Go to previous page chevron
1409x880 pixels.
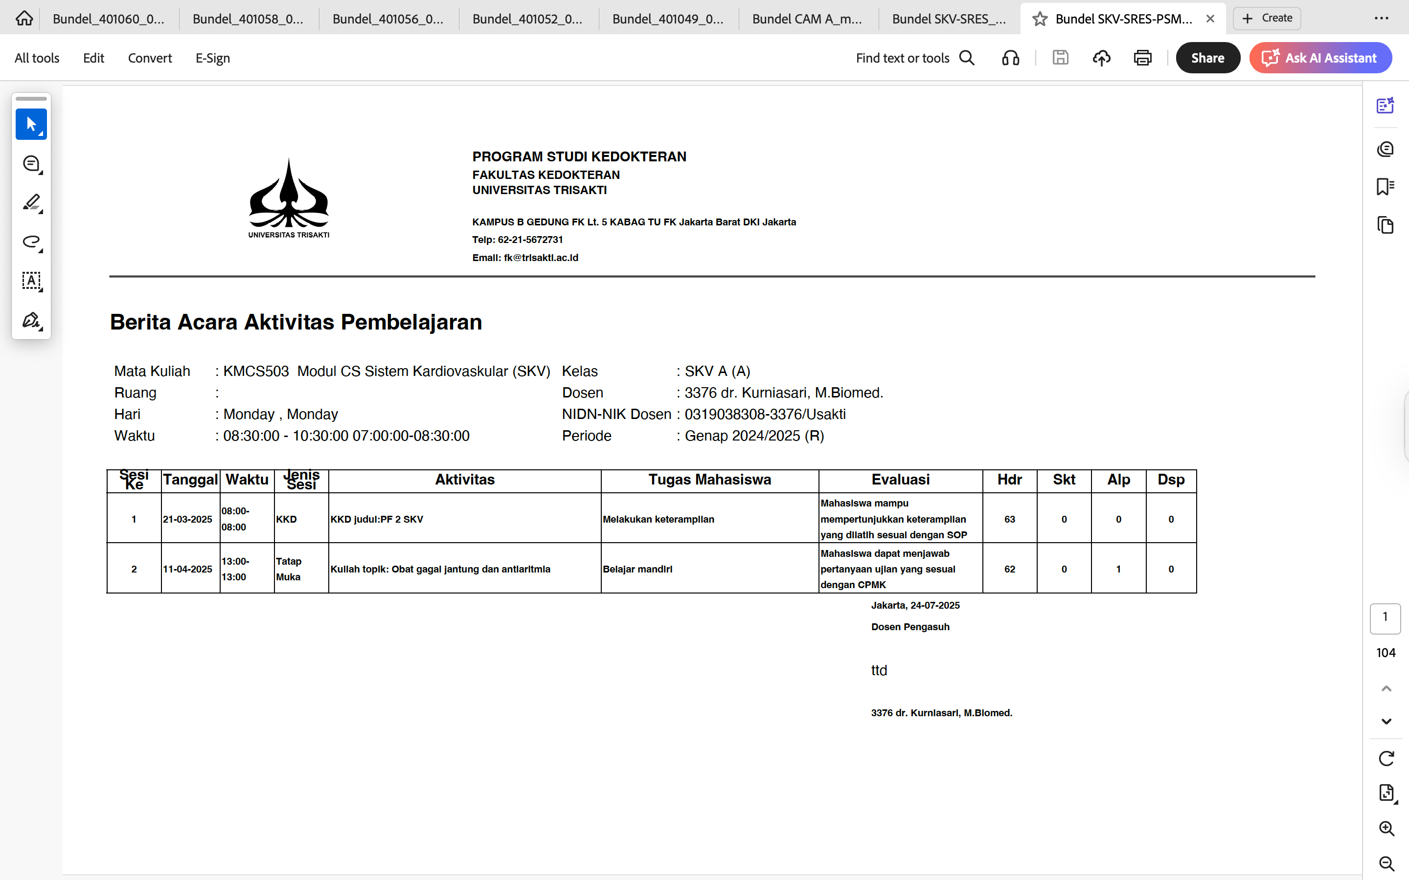(1386, 688)
